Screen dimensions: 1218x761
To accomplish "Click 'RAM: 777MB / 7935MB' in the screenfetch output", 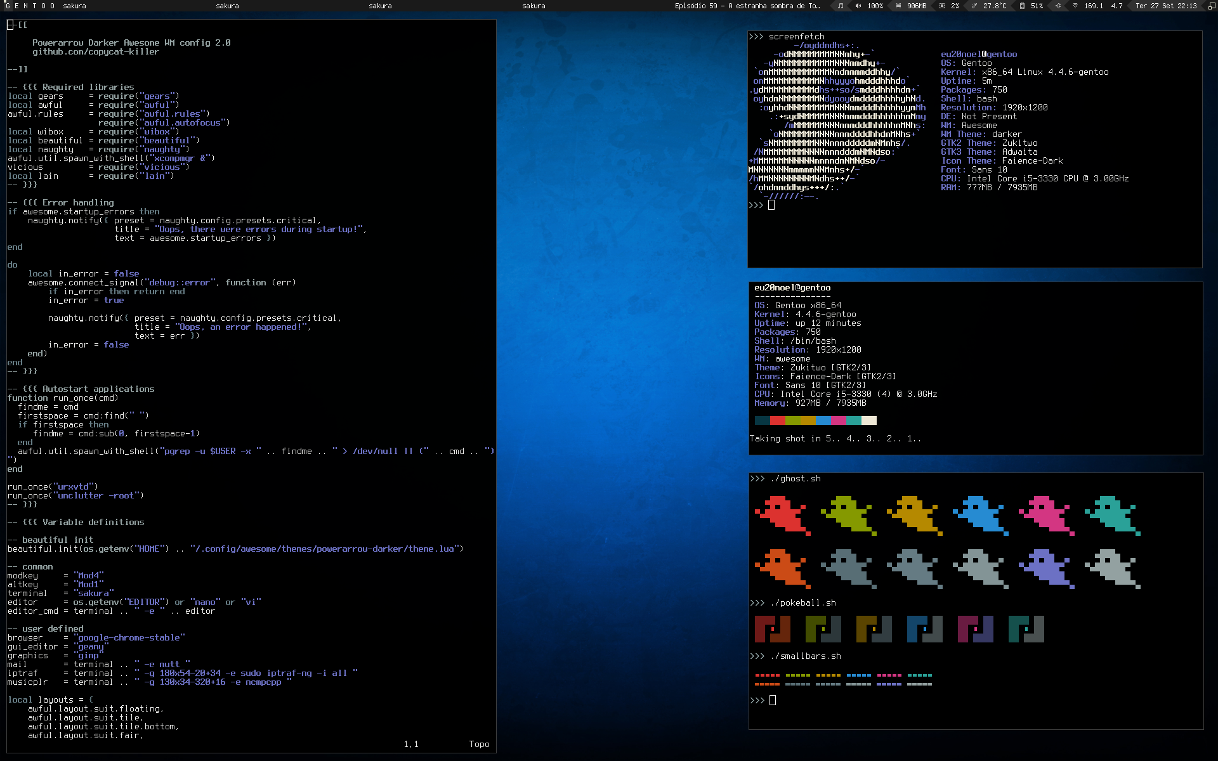I will pyautogui.click(x=989, y=188).
